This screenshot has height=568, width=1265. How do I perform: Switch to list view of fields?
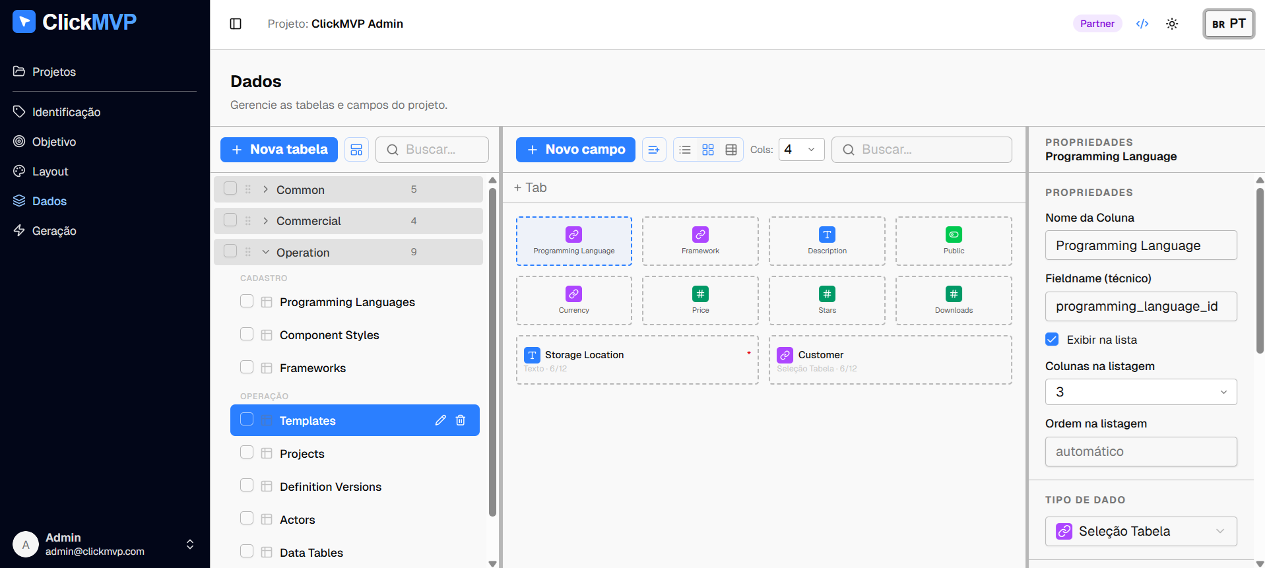686,150
